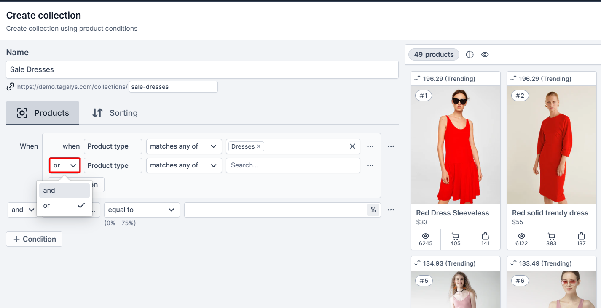Click Product type field on second condition row
This screenshot has height=308, width=601.
[x=113, y=165]
